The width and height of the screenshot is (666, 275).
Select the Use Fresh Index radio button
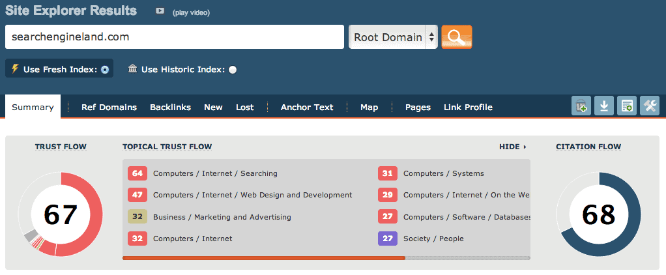105,70
